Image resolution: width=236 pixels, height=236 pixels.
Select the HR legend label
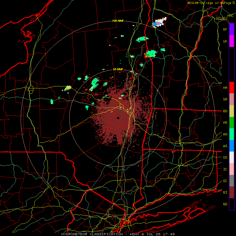pyautogui.click(x=225, y=123)
